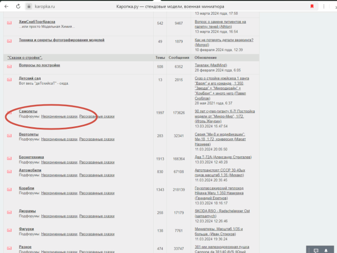Click the browser back arrow
The width and height of the screenshot is (337, 253).
click(6, 6)
